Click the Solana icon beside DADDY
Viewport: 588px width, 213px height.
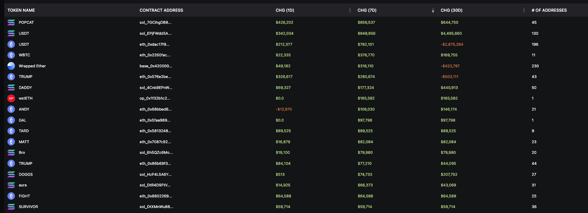11,88
